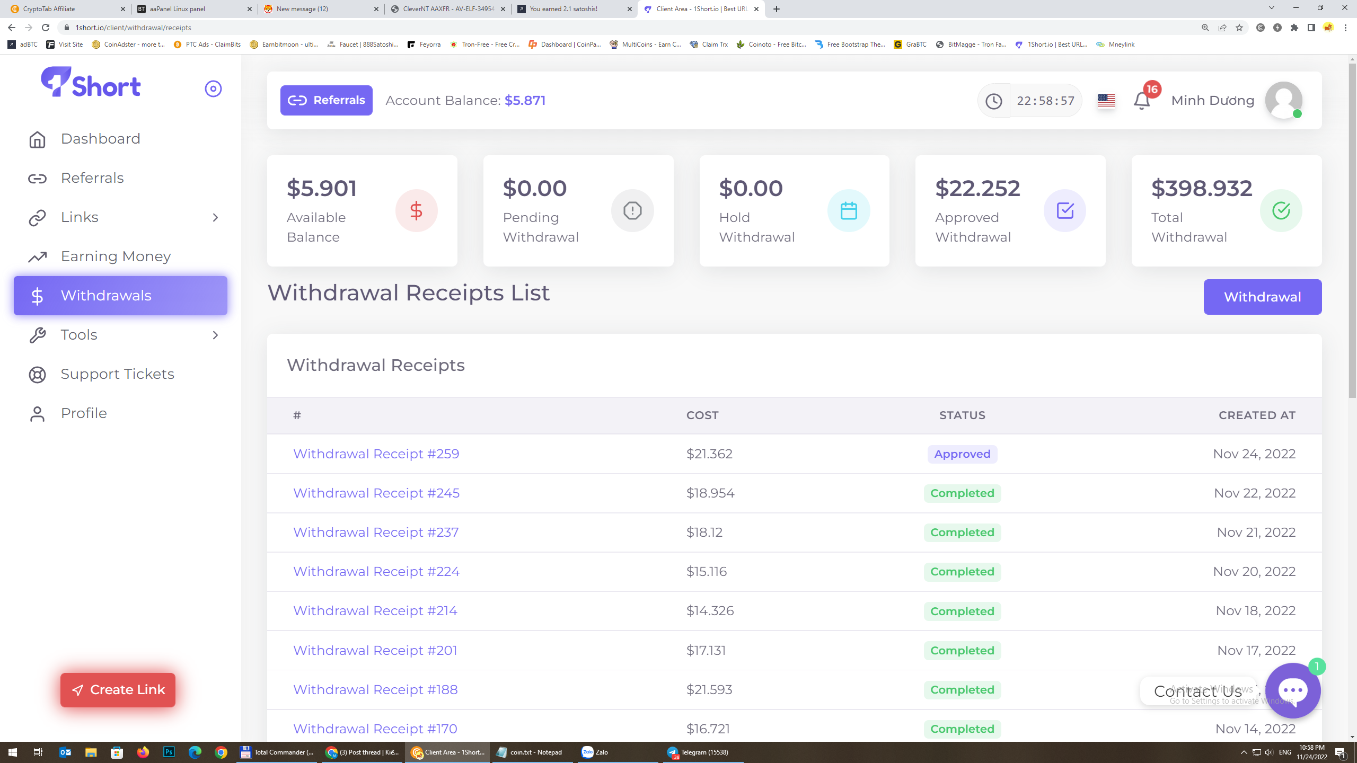
Task: Open Withdrawal Receipt #259
Action: tap(376, 454)
